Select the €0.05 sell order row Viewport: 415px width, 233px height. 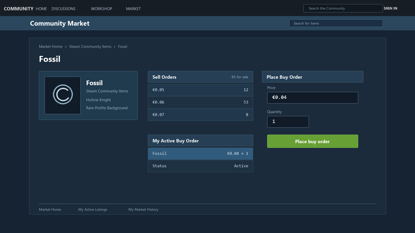coord(200,90)
